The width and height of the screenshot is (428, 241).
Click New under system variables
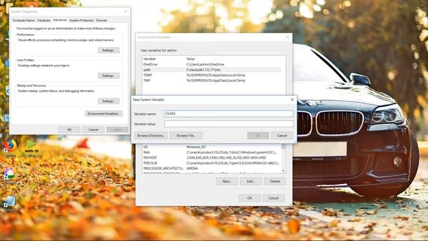[227, 181]
